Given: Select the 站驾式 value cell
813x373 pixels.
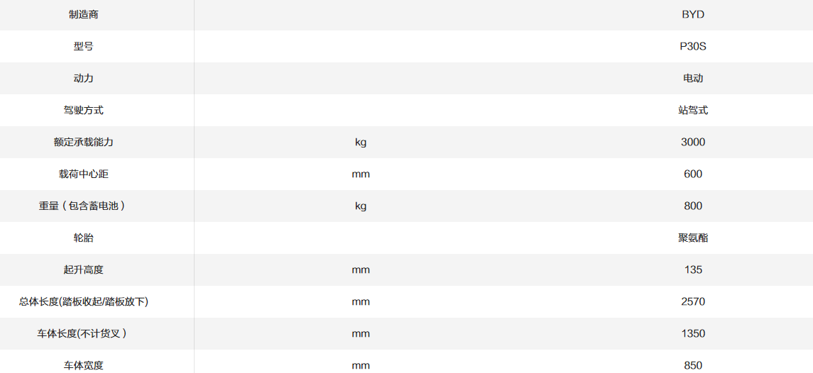Looking at the screenshot, I should point(692,110).
